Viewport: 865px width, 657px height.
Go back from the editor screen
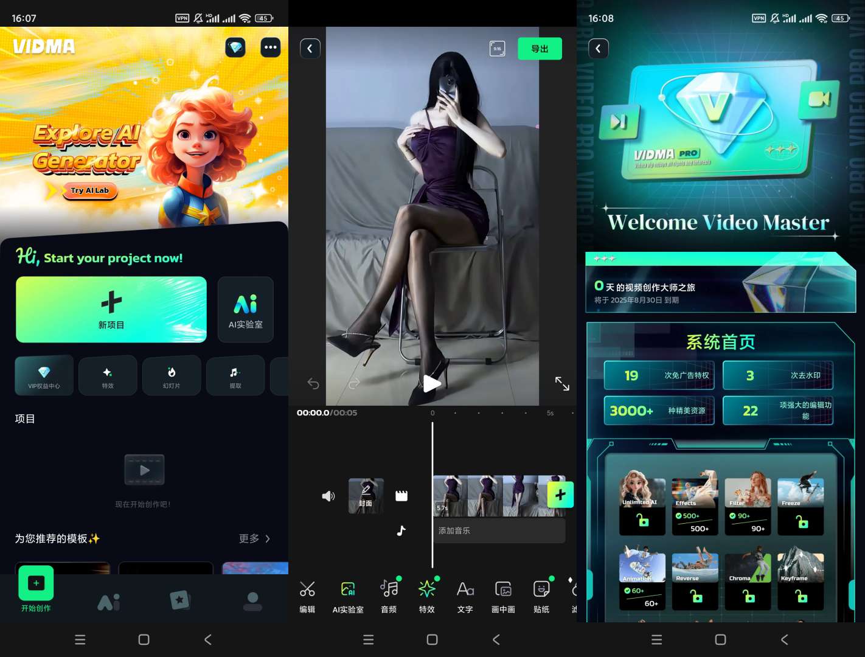[310, 49]
